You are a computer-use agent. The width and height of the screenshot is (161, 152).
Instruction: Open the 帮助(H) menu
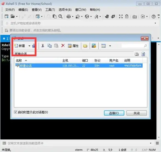95,10
